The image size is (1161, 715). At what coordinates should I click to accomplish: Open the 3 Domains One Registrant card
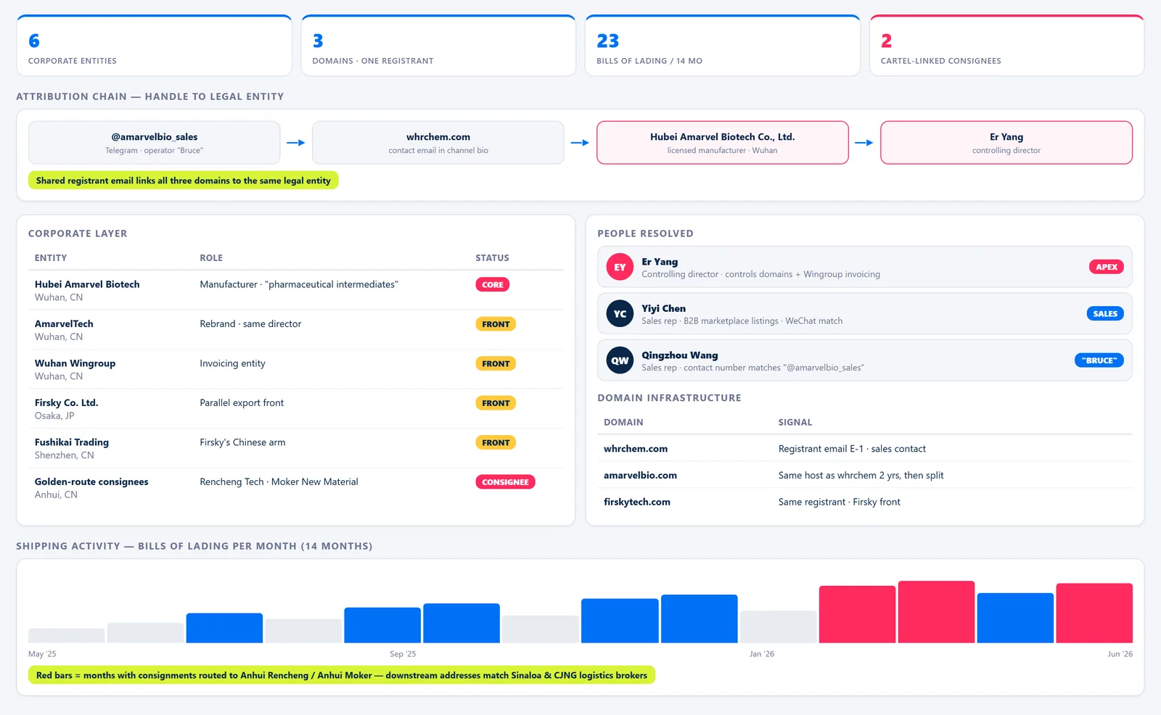[438, 46]
